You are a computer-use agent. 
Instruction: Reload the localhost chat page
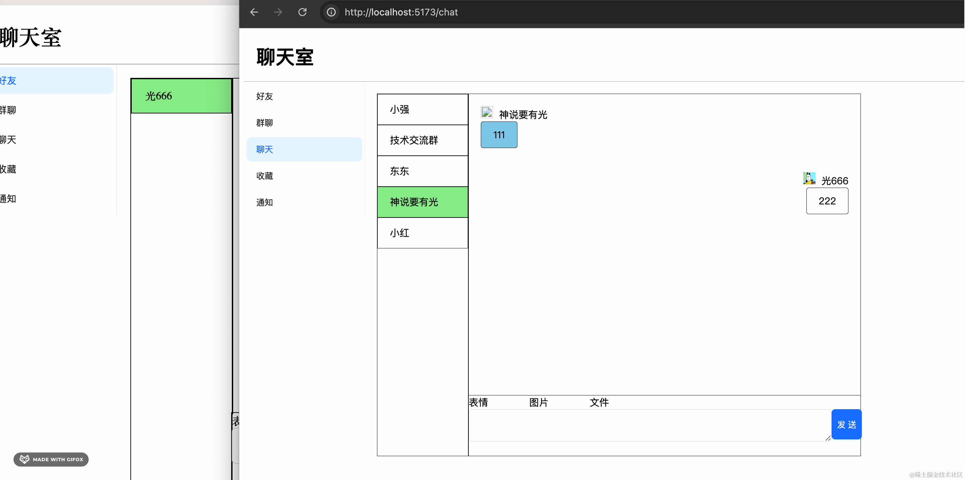(302, 12)
